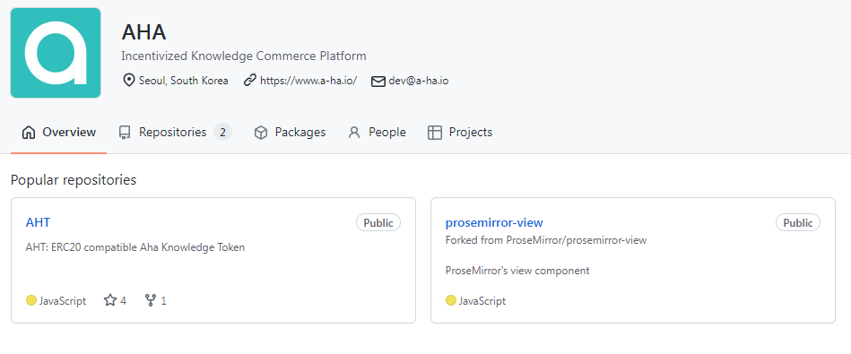Open the People tab
The image size is (851, 354).
(x=377, y=133)
